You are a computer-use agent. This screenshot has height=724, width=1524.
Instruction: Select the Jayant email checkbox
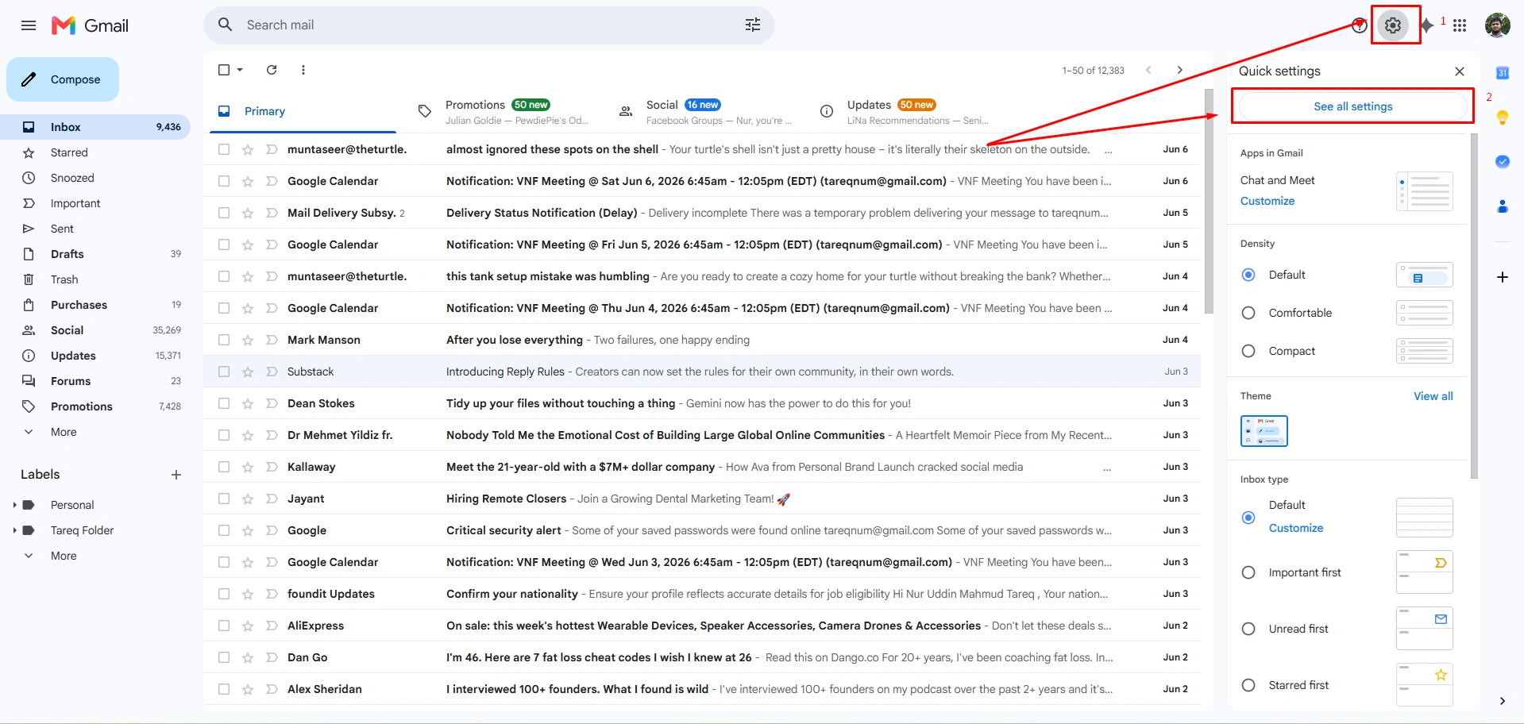pos(224,499)
